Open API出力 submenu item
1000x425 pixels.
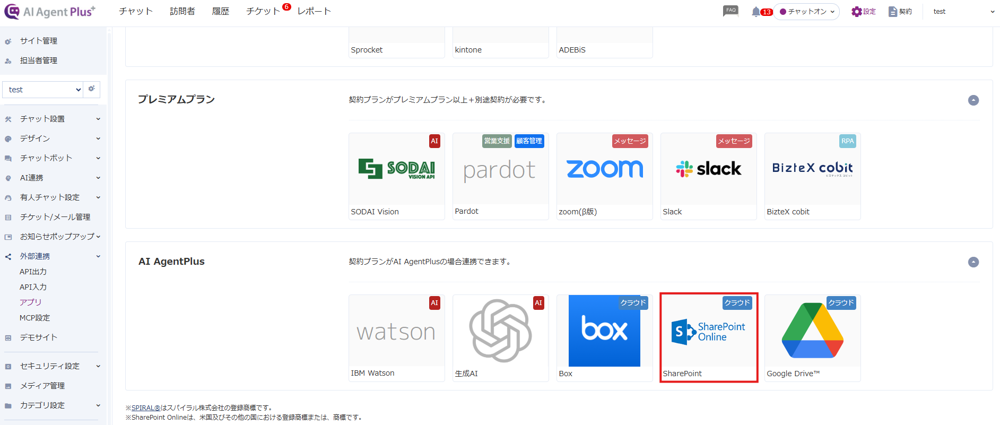click(33, 272)
